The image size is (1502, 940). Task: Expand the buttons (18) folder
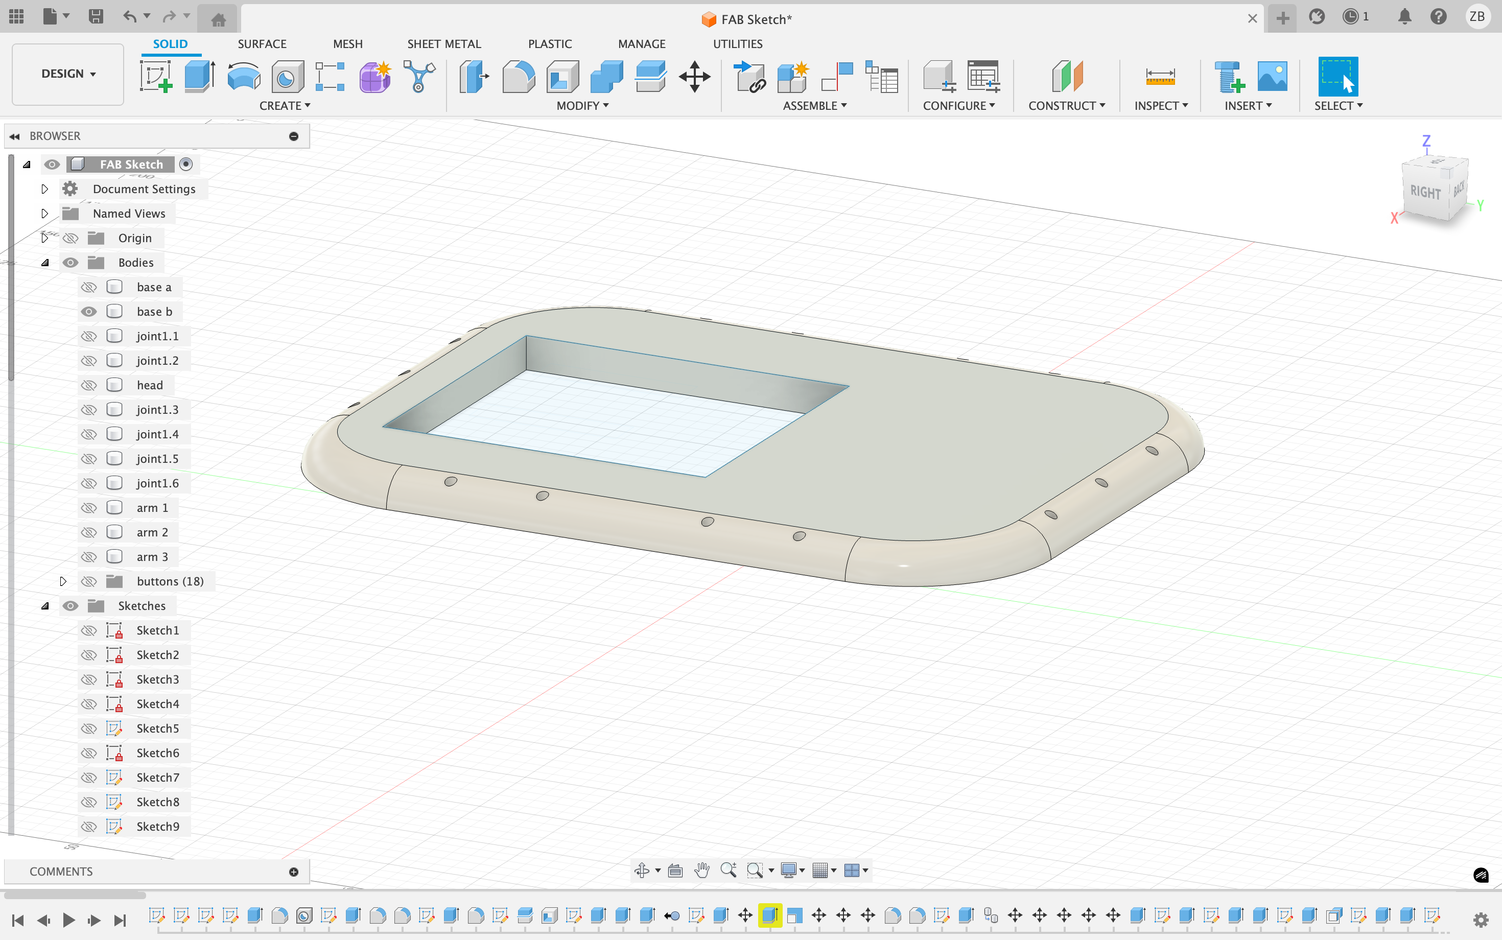tap(63, 581)
